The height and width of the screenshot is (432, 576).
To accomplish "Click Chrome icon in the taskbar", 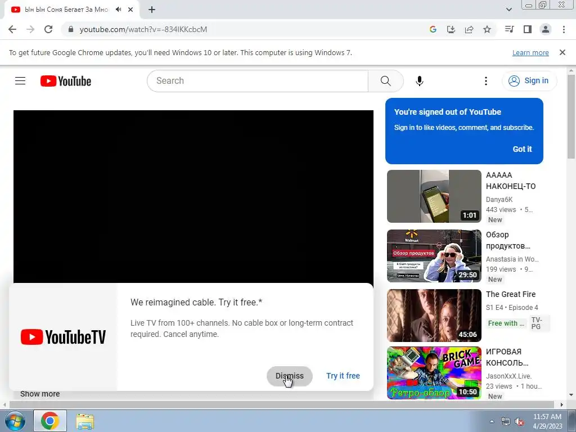I will pyautogui.click(x=50, y=421).
